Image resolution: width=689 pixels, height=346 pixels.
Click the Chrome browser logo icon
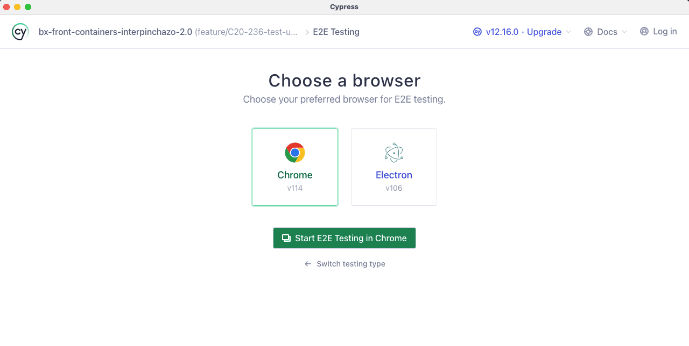295,153
